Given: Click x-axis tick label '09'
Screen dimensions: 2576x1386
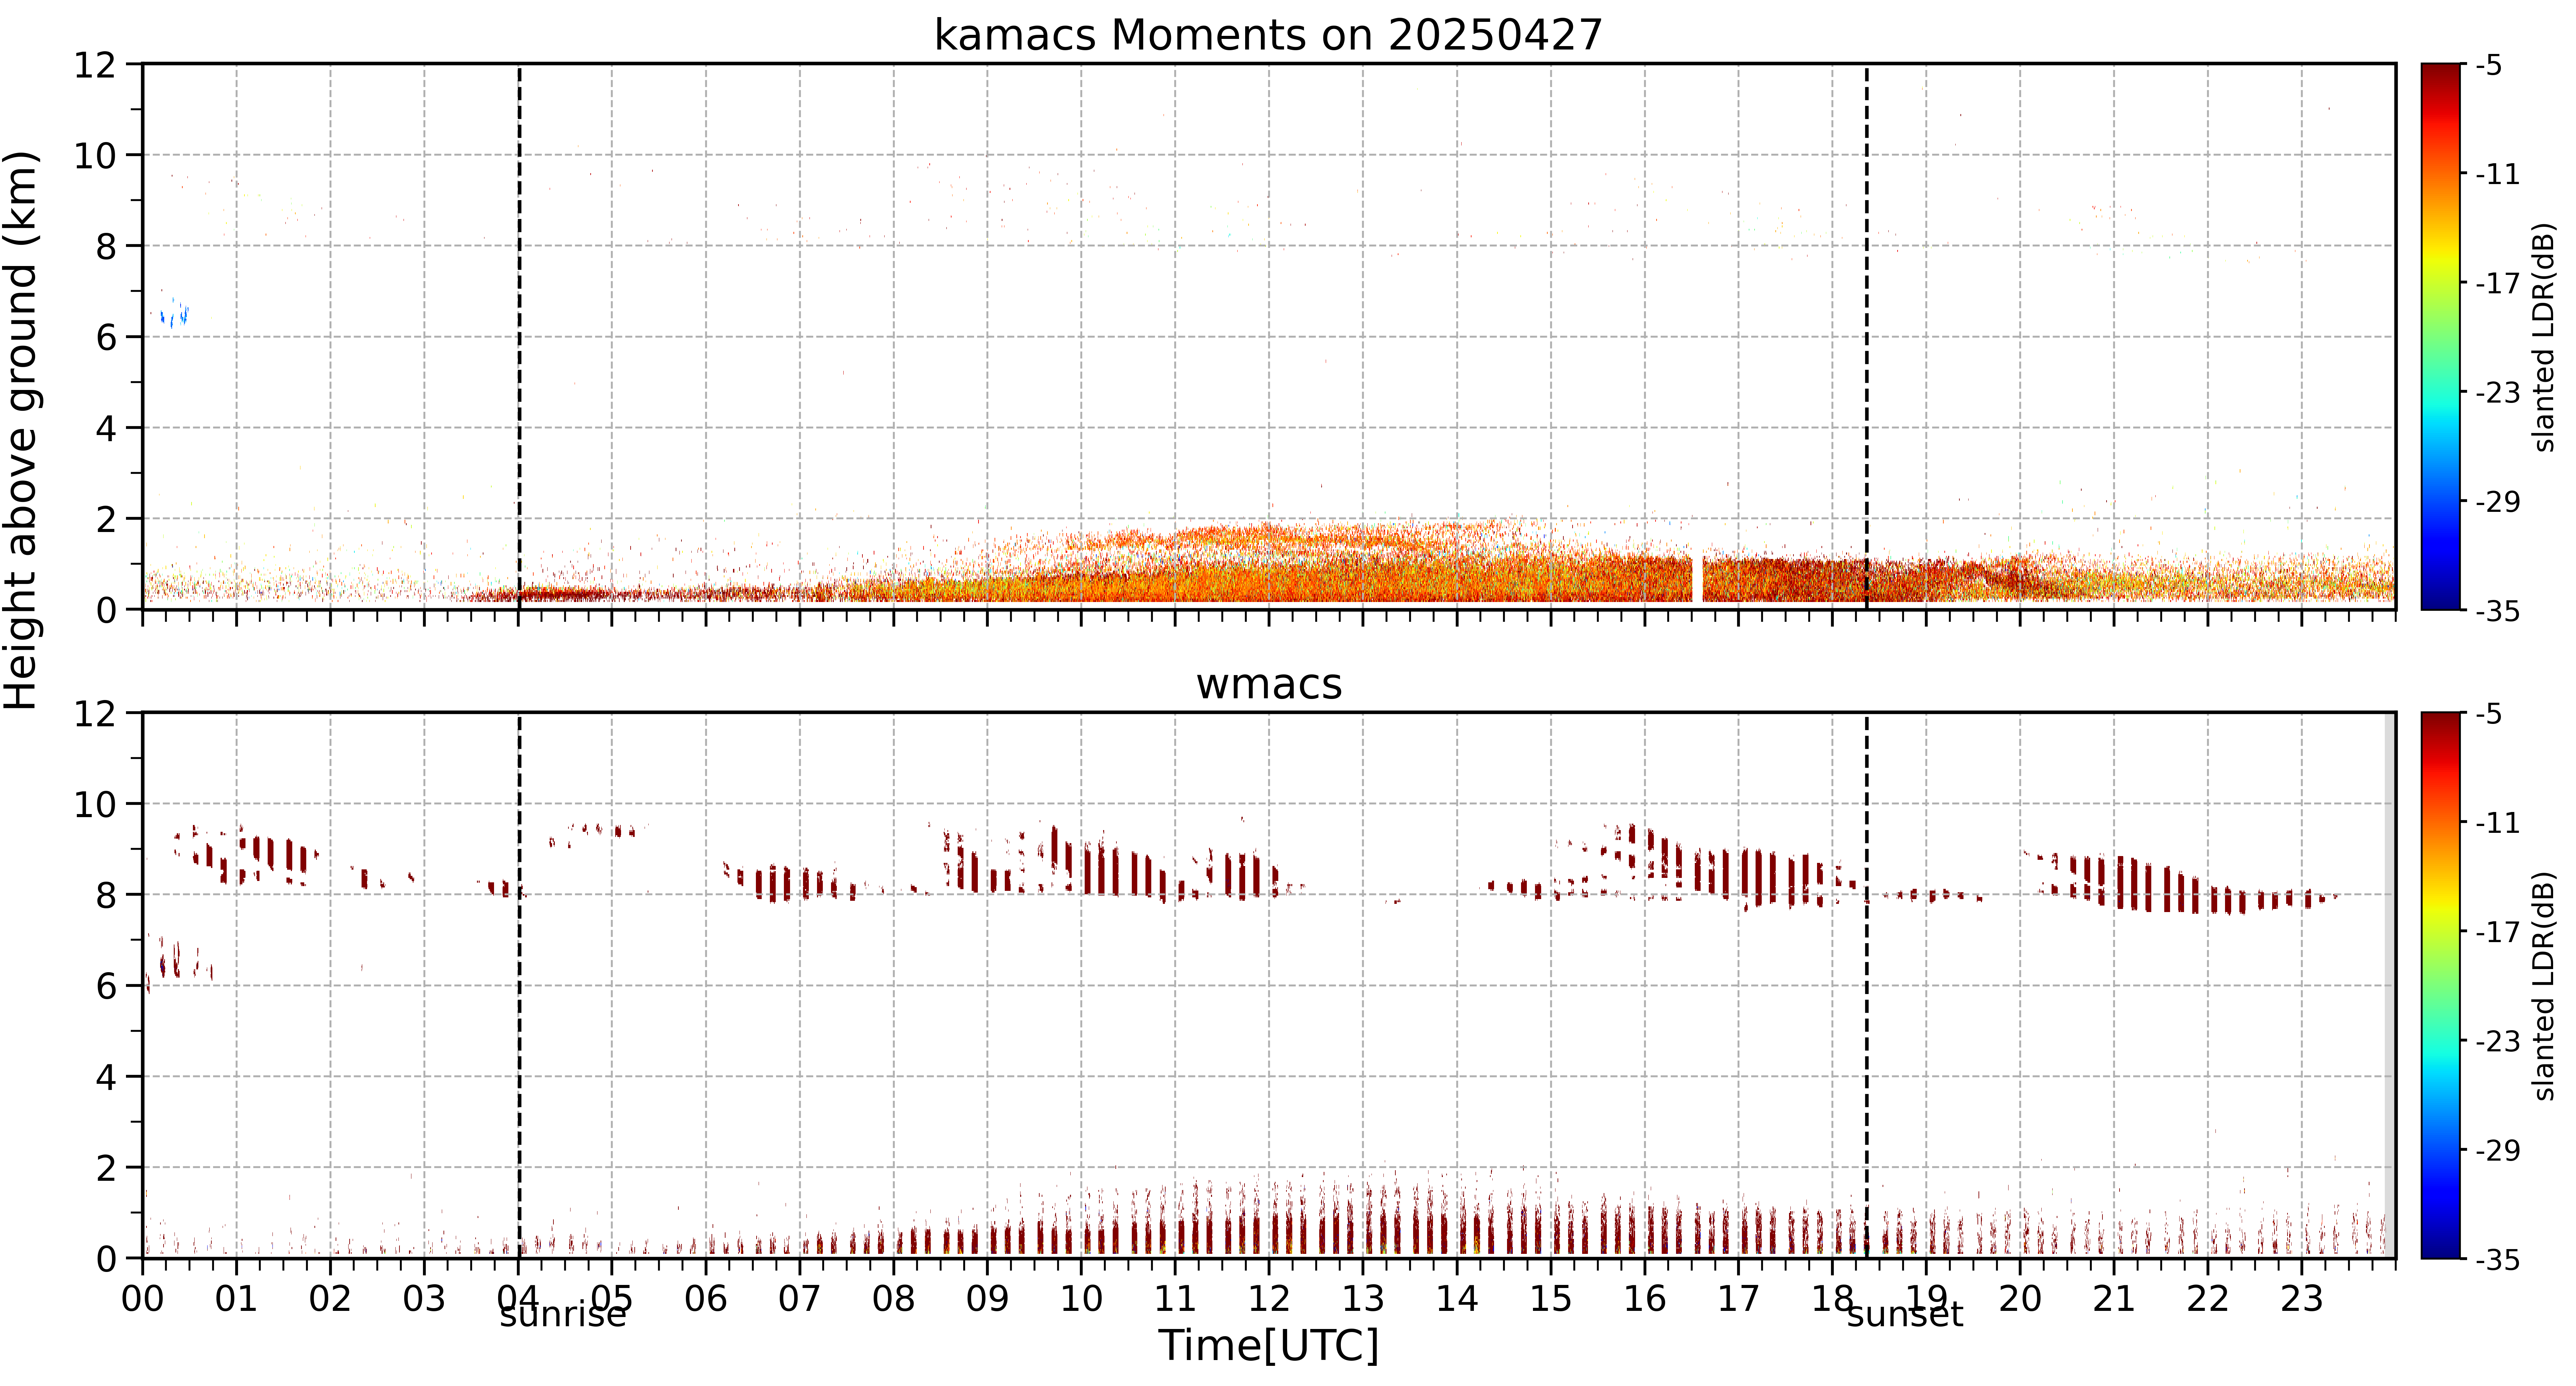Looking at the screenshot, I should 988,1299.
